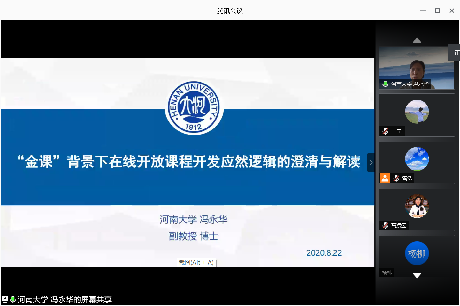The width and height of the screenshot is (460, 306).
Task: Collapse participant sidebar with the chevron handle
Action: click(371, 163)
